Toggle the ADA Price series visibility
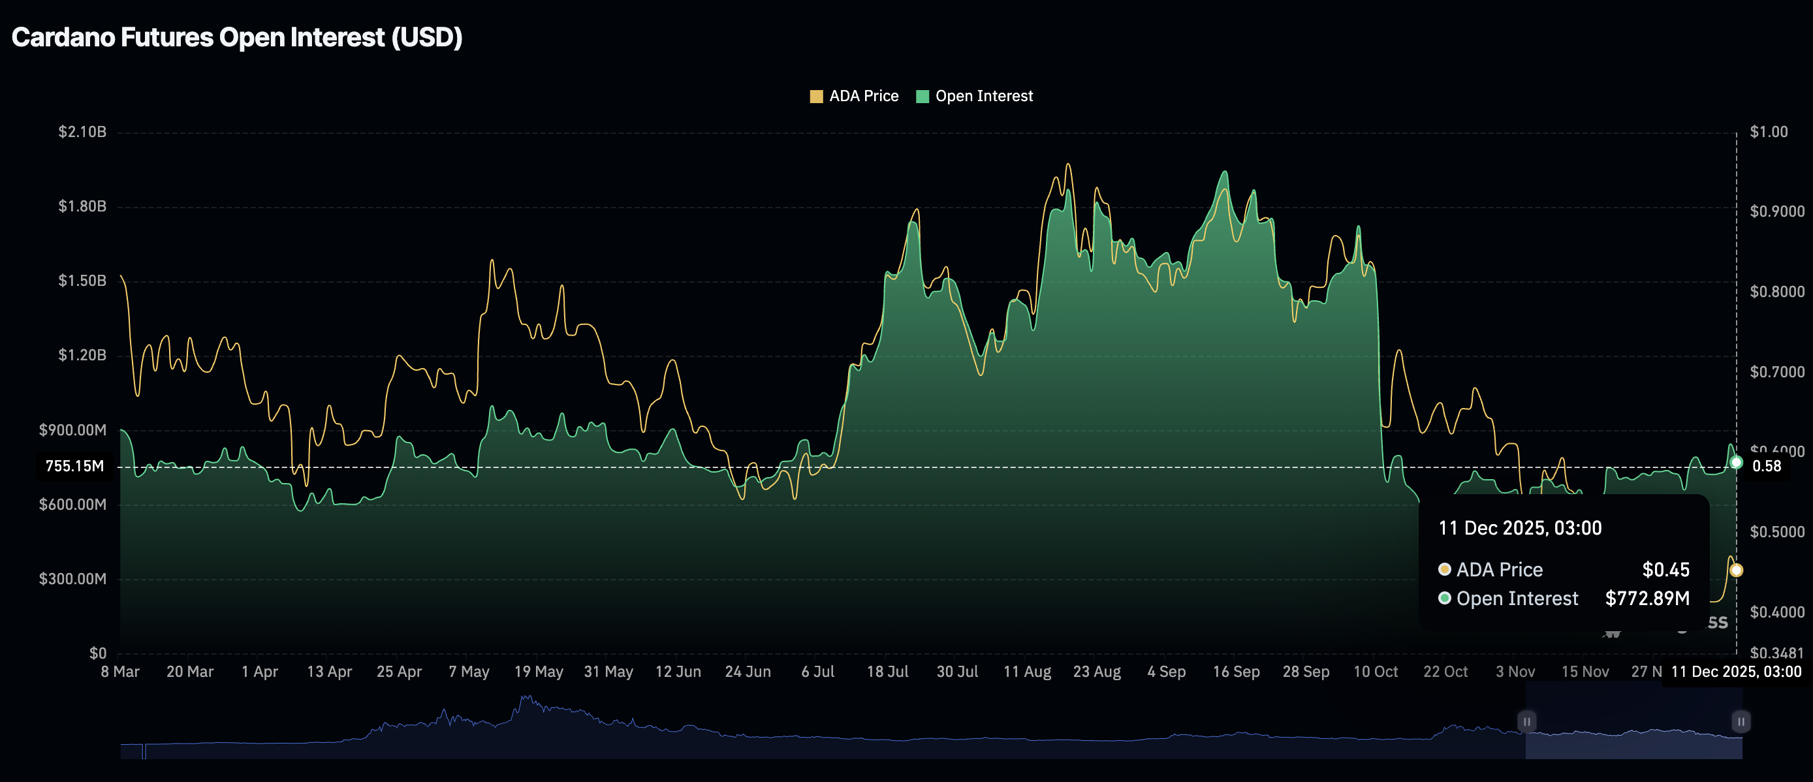1813x782 pixels. pyautogui.click(x=856, y=95)
